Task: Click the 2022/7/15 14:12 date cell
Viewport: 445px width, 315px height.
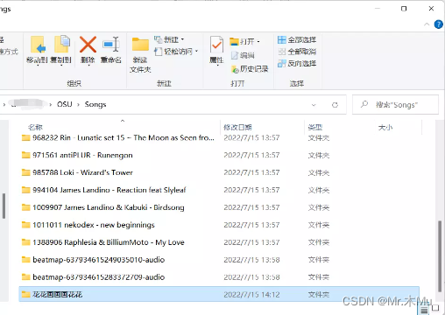Action: [x=251, y=295]
